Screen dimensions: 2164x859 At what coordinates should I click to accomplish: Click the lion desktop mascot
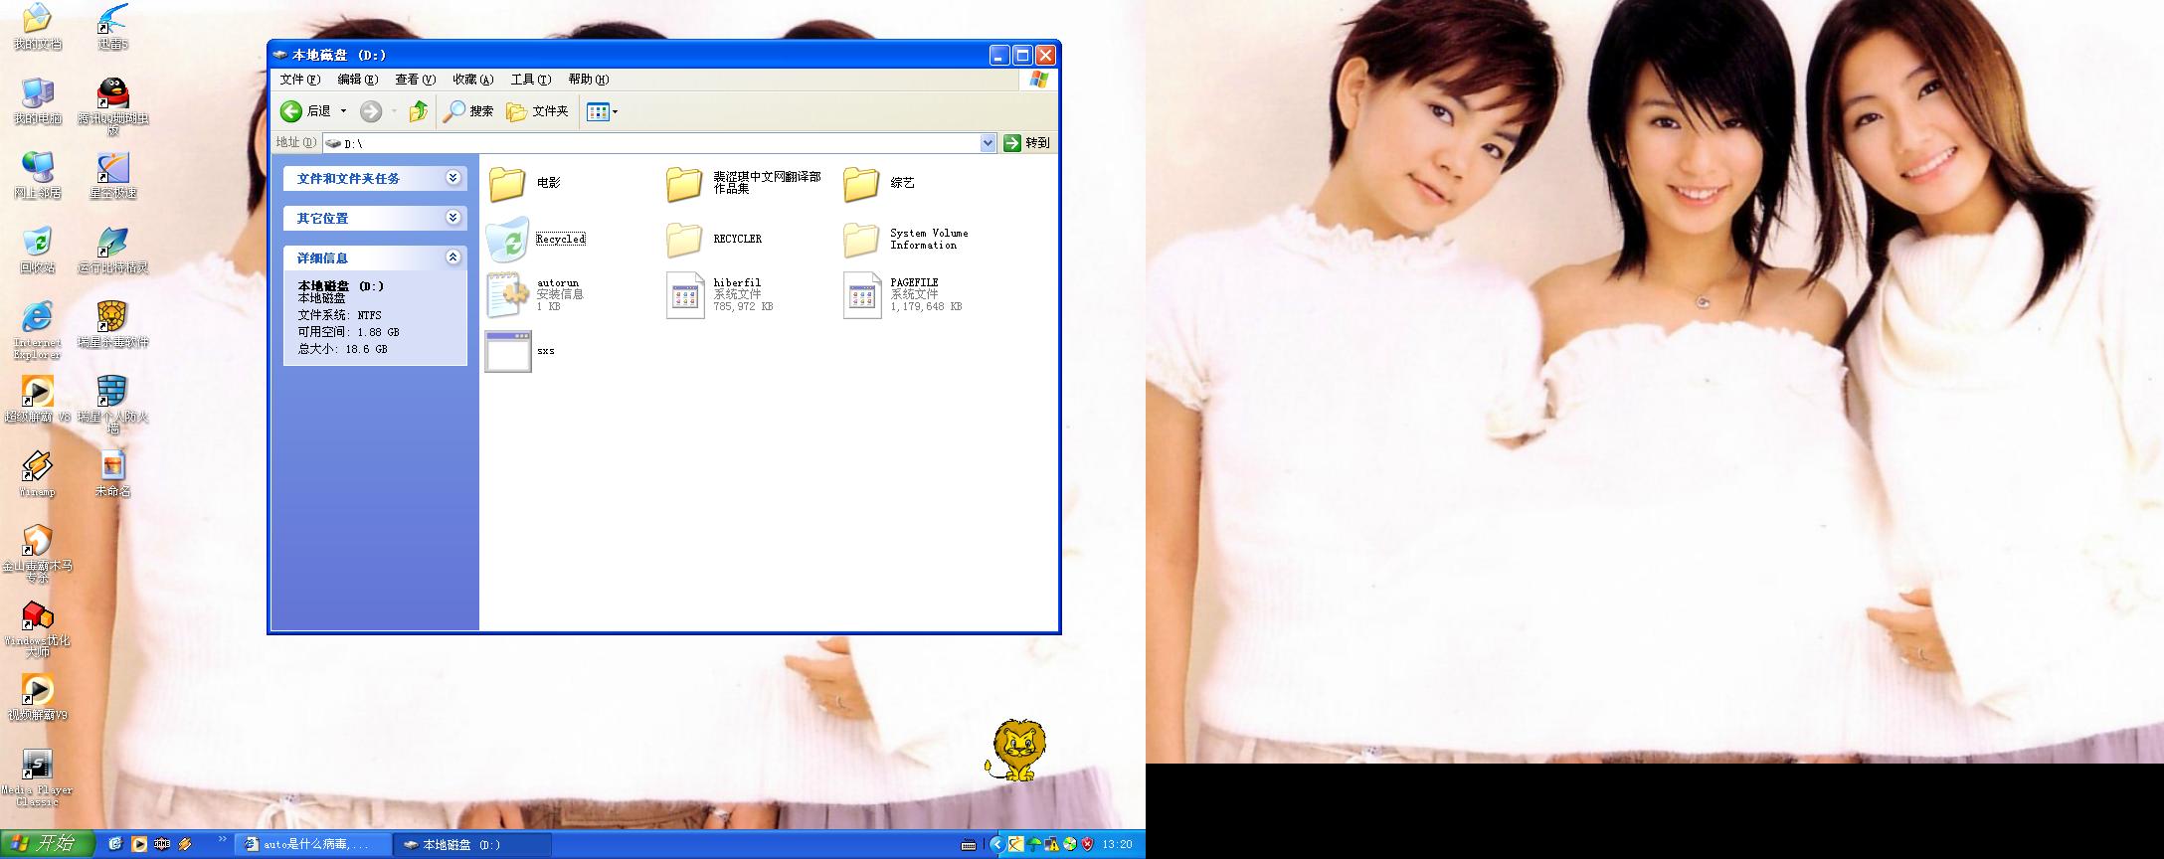click(x=1015, y=750)
